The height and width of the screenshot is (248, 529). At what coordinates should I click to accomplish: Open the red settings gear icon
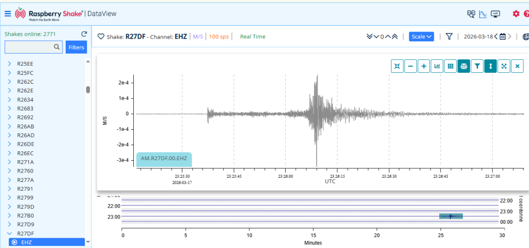click(516, 14)
